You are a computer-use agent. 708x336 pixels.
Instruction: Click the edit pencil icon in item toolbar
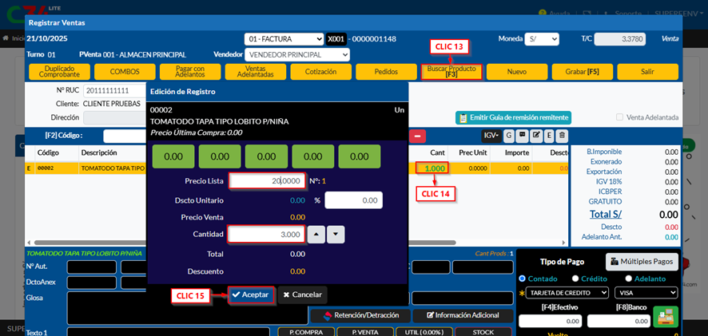click(x=537, y=136)
